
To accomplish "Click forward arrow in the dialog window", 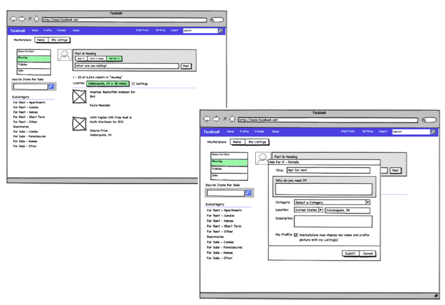I will [x=216, y=119].
